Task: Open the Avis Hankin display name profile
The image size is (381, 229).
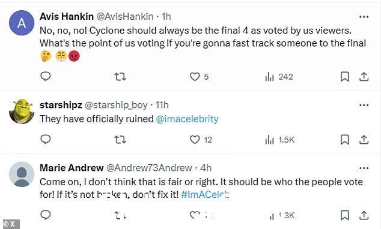Action: click(x=67, y=16)
